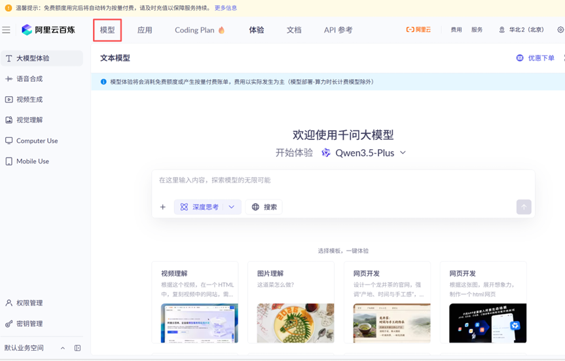Screen dimensions: 565x361
Task: Open the 视频理解 template card
Action: point(195,302)
